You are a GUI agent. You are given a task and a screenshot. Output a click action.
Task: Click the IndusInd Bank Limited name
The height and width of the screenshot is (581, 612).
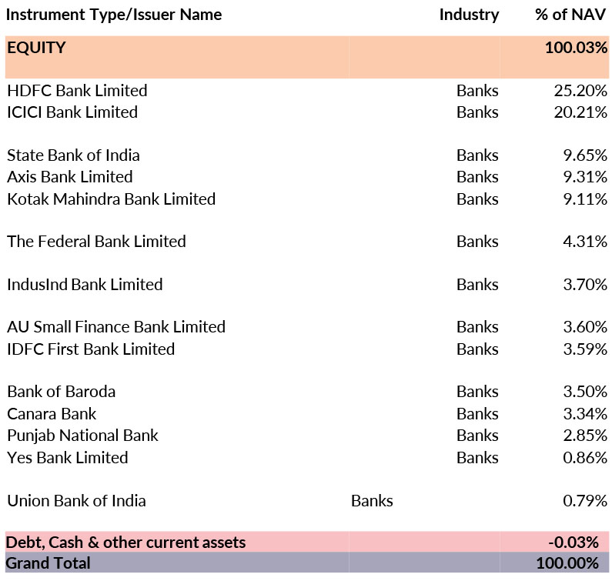[x=85, y=285]
